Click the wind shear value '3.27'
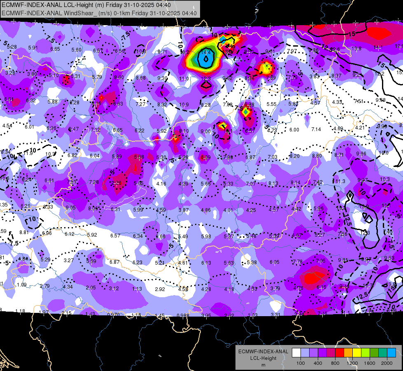The image size is (403, 371). (69, 260)
